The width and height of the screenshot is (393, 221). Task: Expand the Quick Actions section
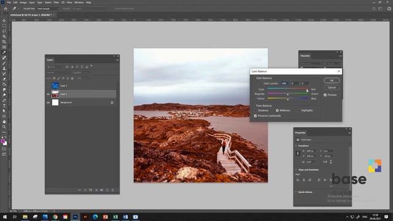point(296,192)
